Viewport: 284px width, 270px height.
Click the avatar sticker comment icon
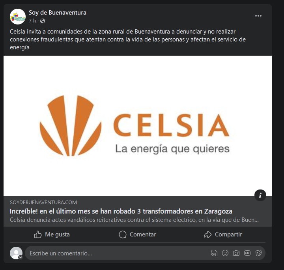click(x=214, y=253)
